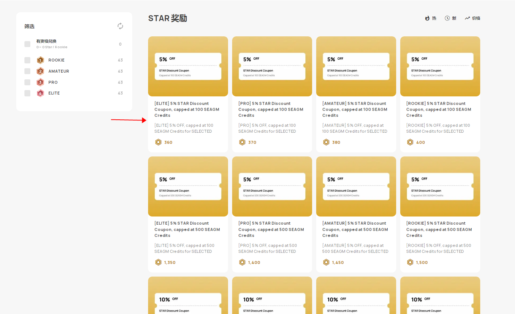This screenshot has height=314, width=515.
Task: Click star coin icon beside 1,400
Action: pyautogui.click(x=243, y=262)
